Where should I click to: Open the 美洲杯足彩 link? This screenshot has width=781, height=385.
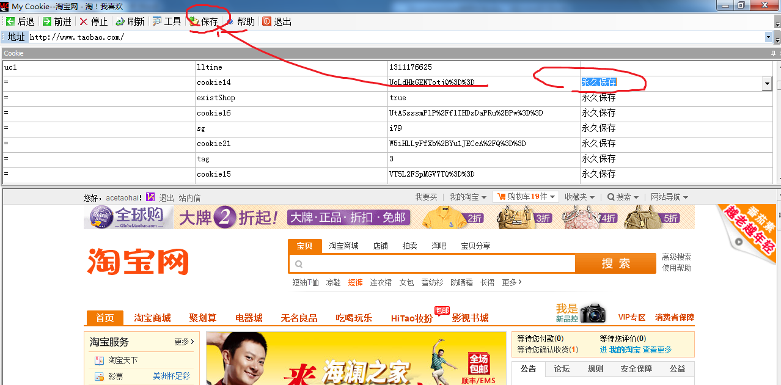tap(171, 376)
